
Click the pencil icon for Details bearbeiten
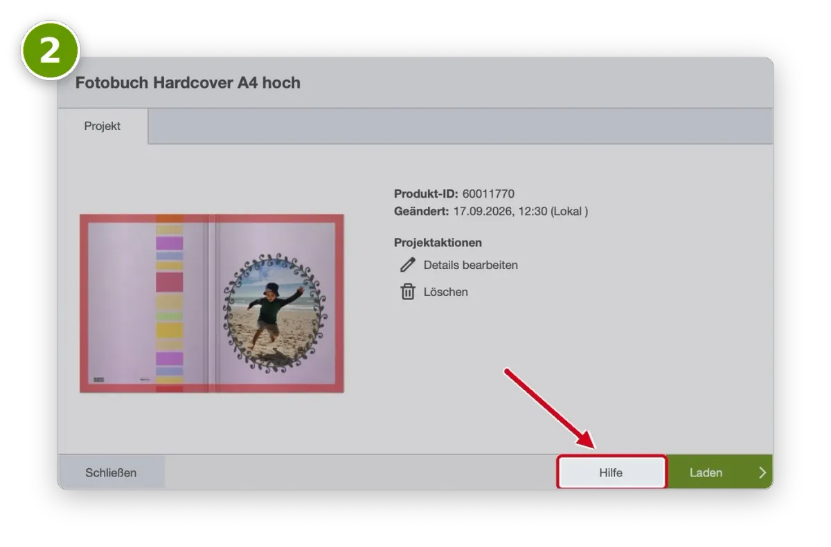pos(408,265)
